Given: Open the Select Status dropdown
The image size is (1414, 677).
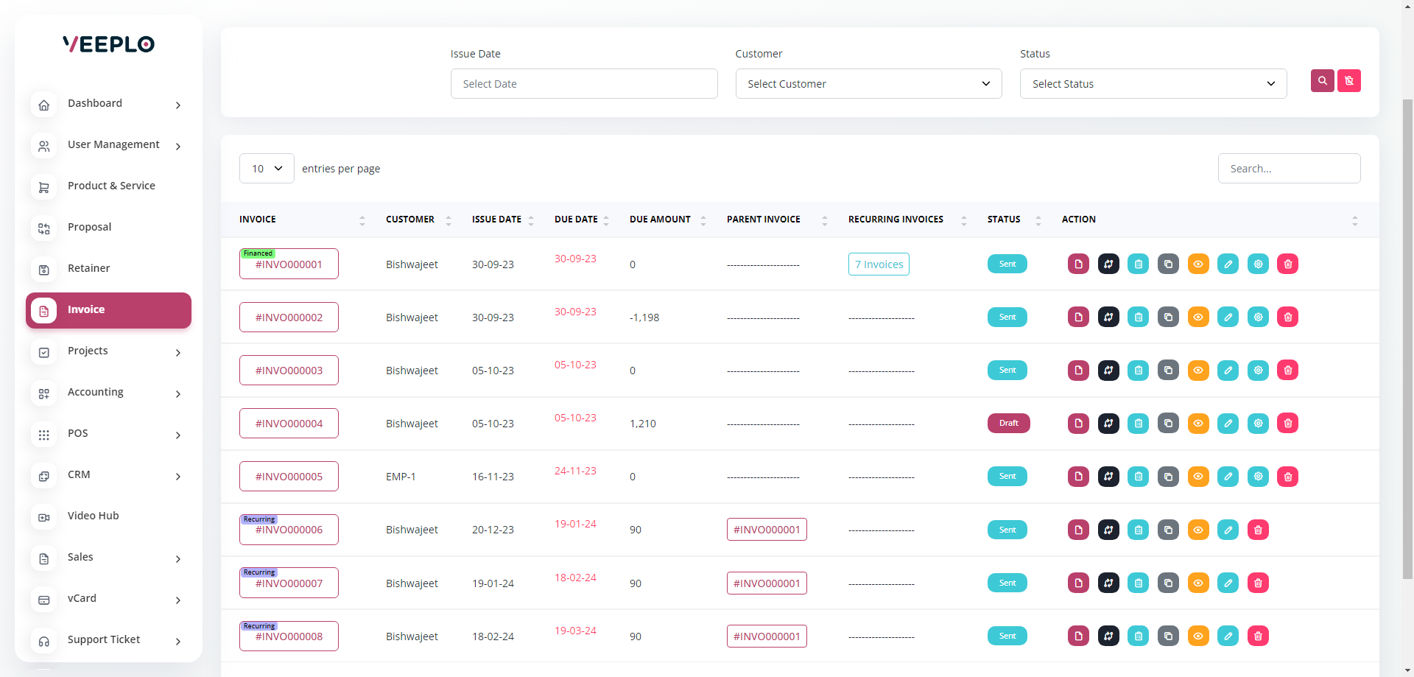Looking at the screenshot, I should (1153, 84).
